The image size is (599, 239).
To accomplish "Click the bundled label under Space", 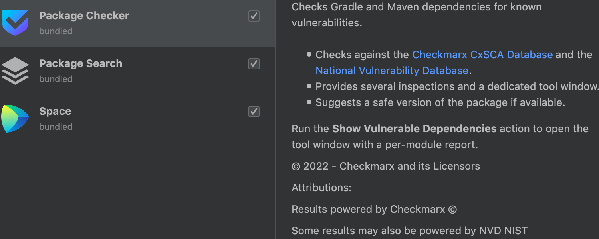I will point(56,127).
